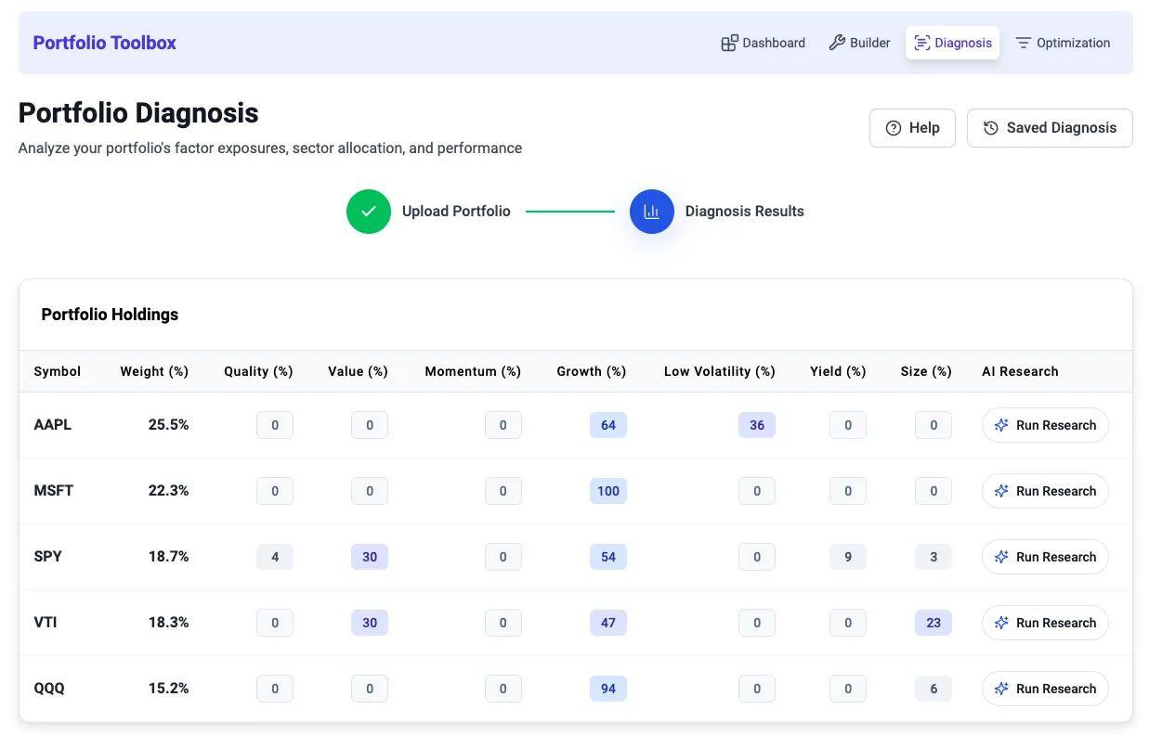Click the Diagnosis Results step label

pos(744,212)
